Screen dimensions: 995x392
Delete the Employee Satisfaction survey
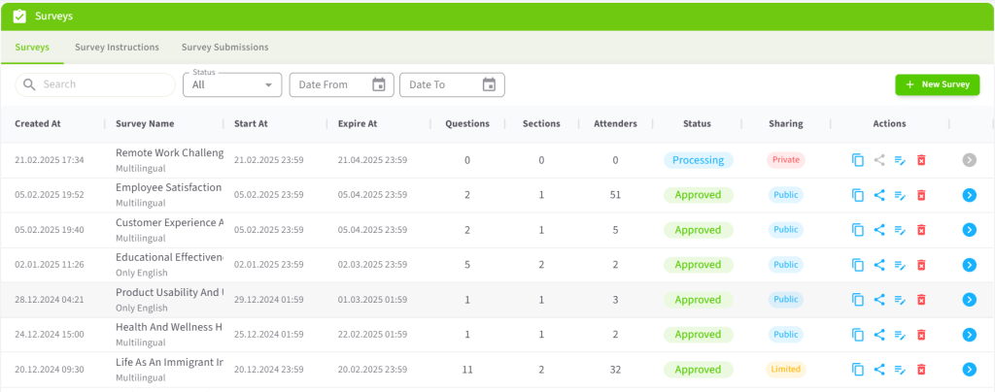pyautogui.click(x=921, y=195)
